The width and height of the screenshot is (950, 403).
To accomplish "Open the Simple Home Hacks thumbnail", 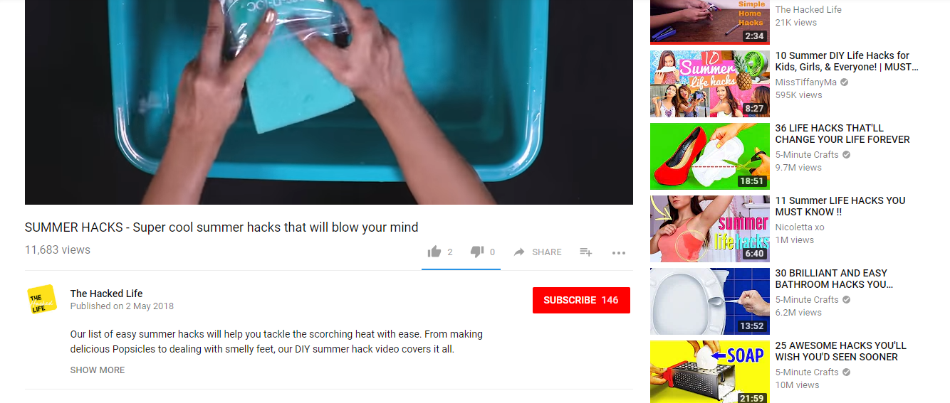I will [710, 22].
